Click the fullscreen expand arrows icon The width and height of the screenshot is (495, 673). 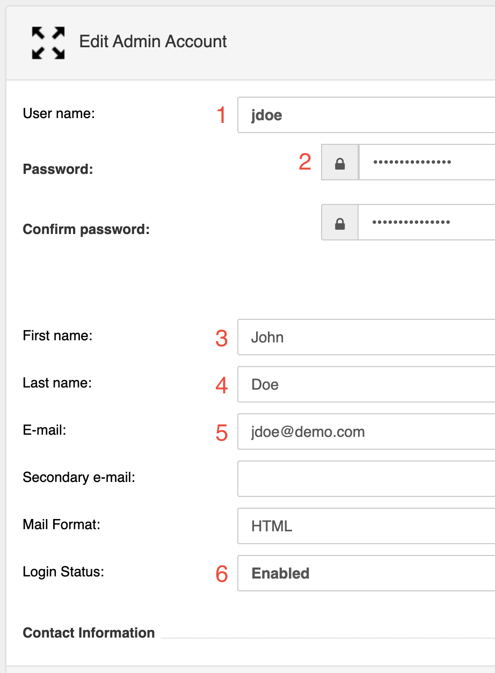click(48, 42)
